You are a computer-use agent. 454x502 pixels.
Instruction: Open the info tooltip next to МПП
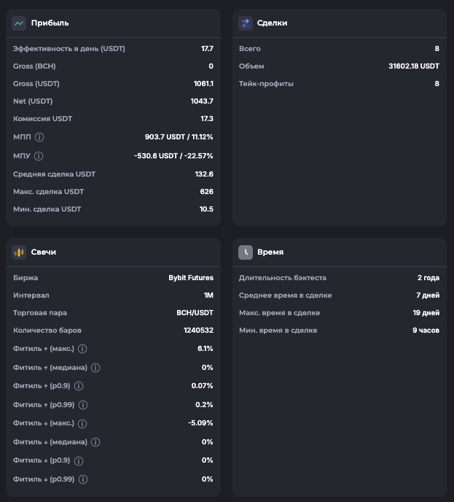coord(39,137)
